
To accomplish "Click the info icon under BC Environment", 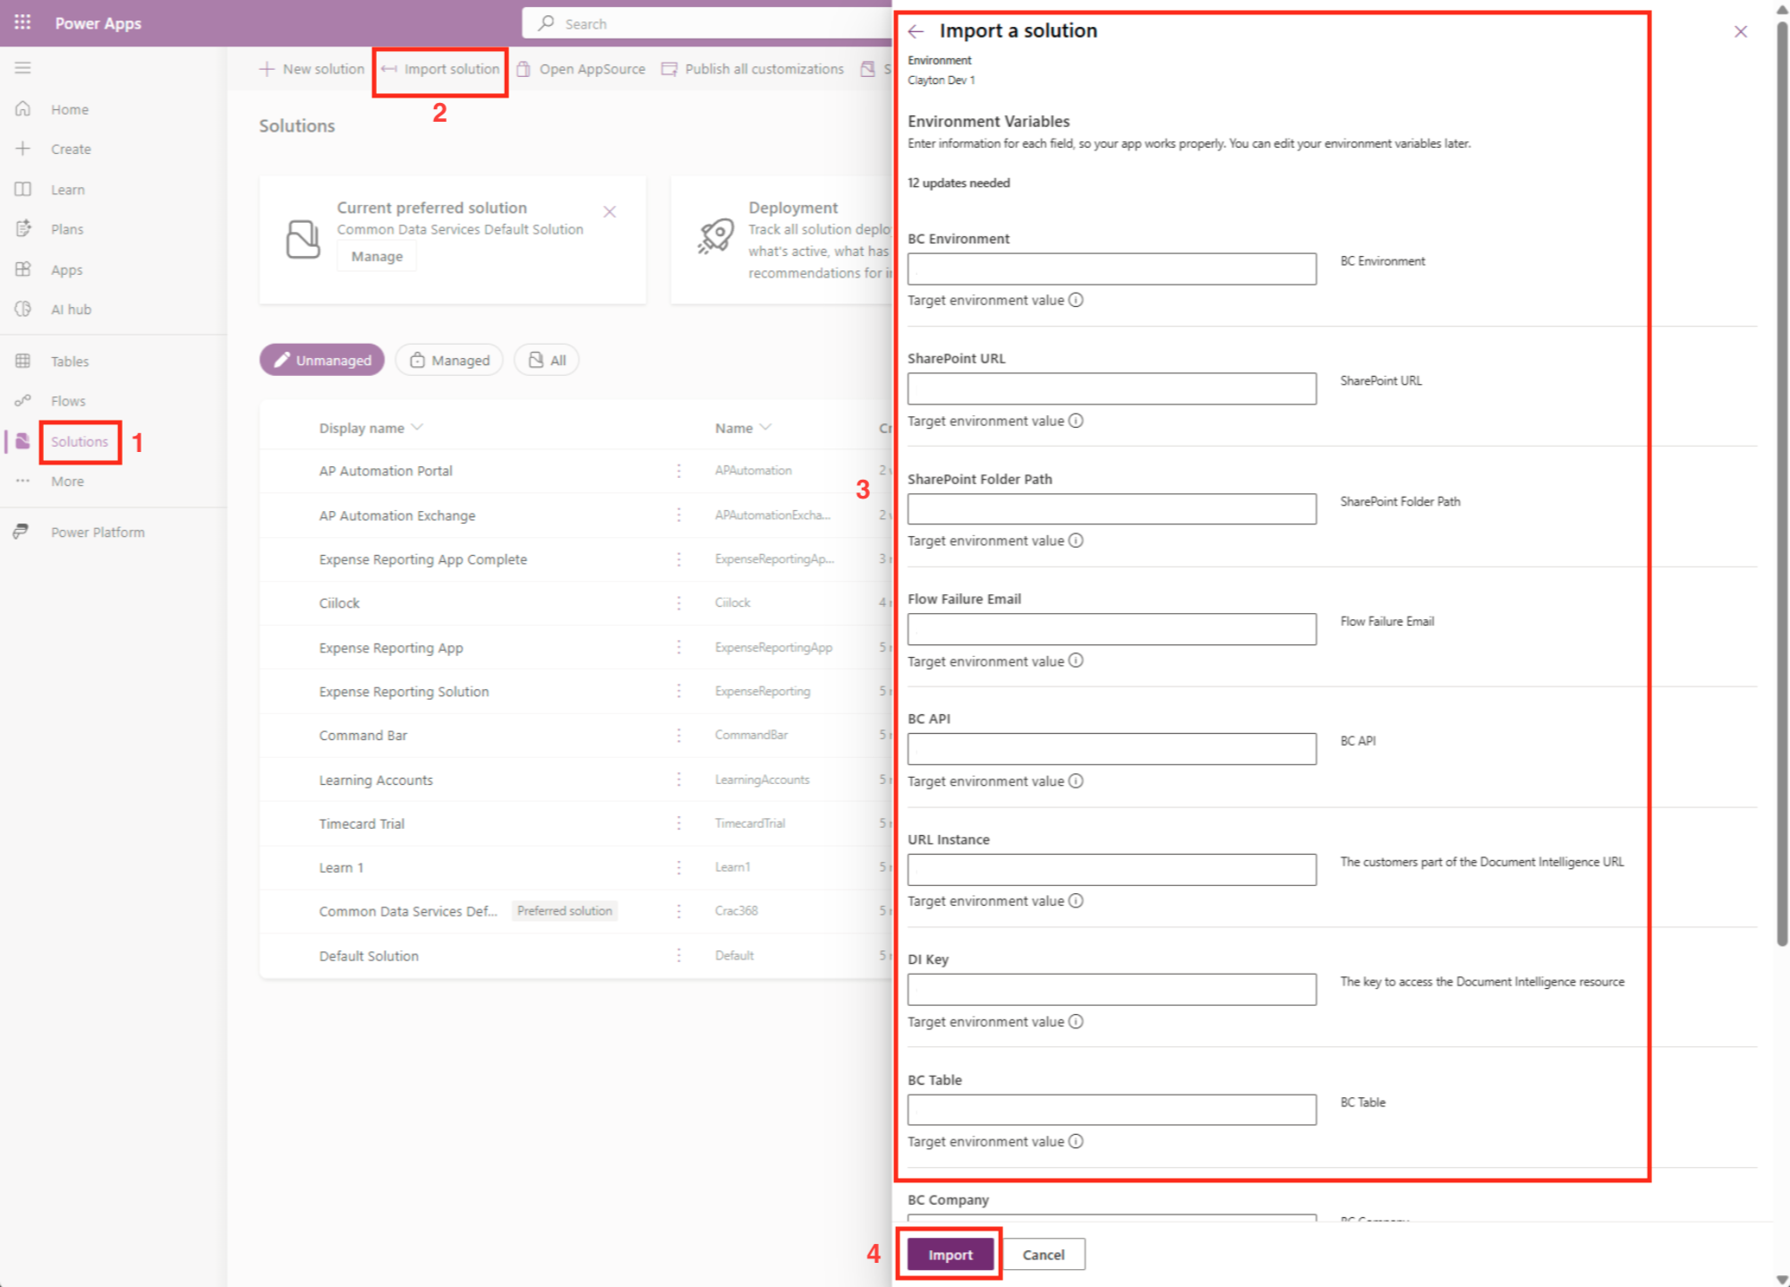I will pyautogui.click(x=1076, y=301).
